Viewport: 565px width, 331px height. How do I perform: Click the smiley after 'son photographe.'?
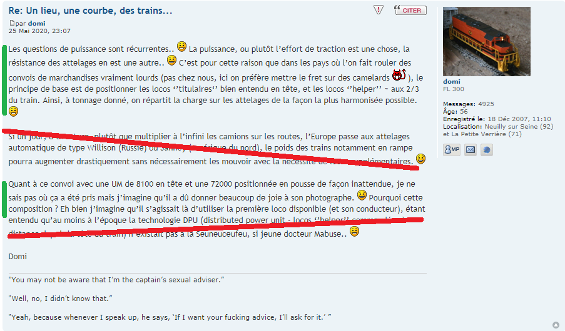point(362,195)
